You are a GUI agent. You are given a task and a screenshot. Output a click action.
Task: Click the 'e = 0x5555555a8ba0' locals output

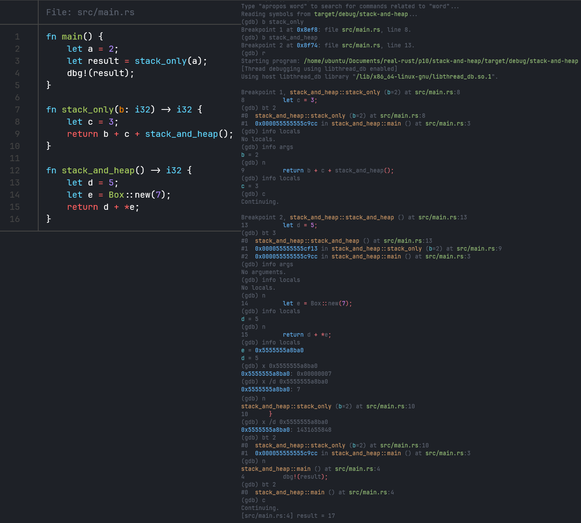click(x=272, y=350)
